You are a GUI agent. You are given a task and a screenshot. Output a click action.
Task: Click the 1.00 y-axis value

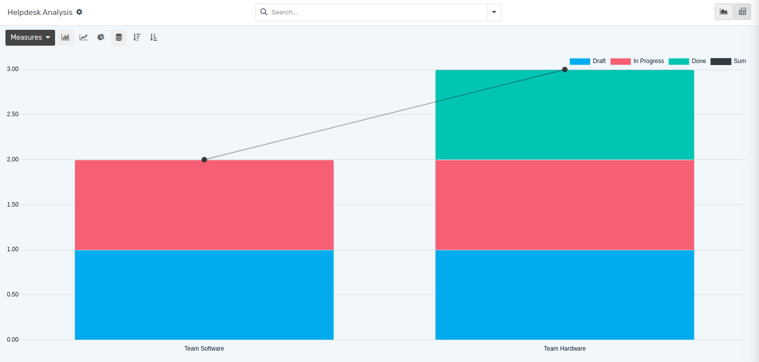coord(13,249)
